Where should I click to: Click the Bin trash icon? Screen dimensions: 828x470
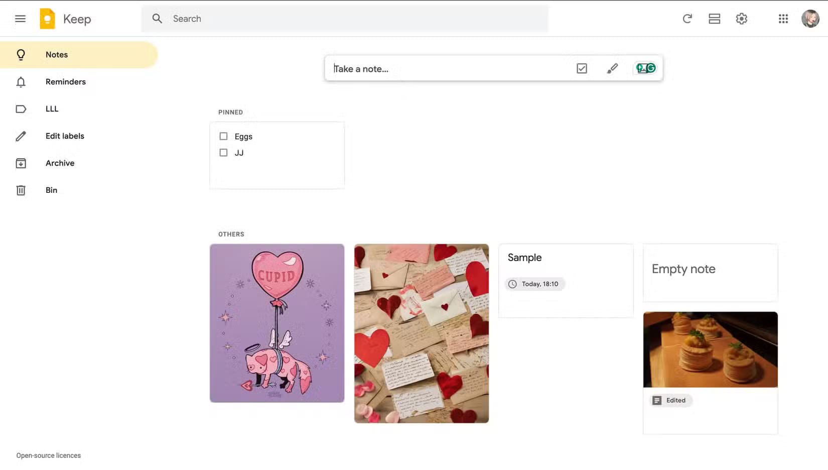click(21, 190)
